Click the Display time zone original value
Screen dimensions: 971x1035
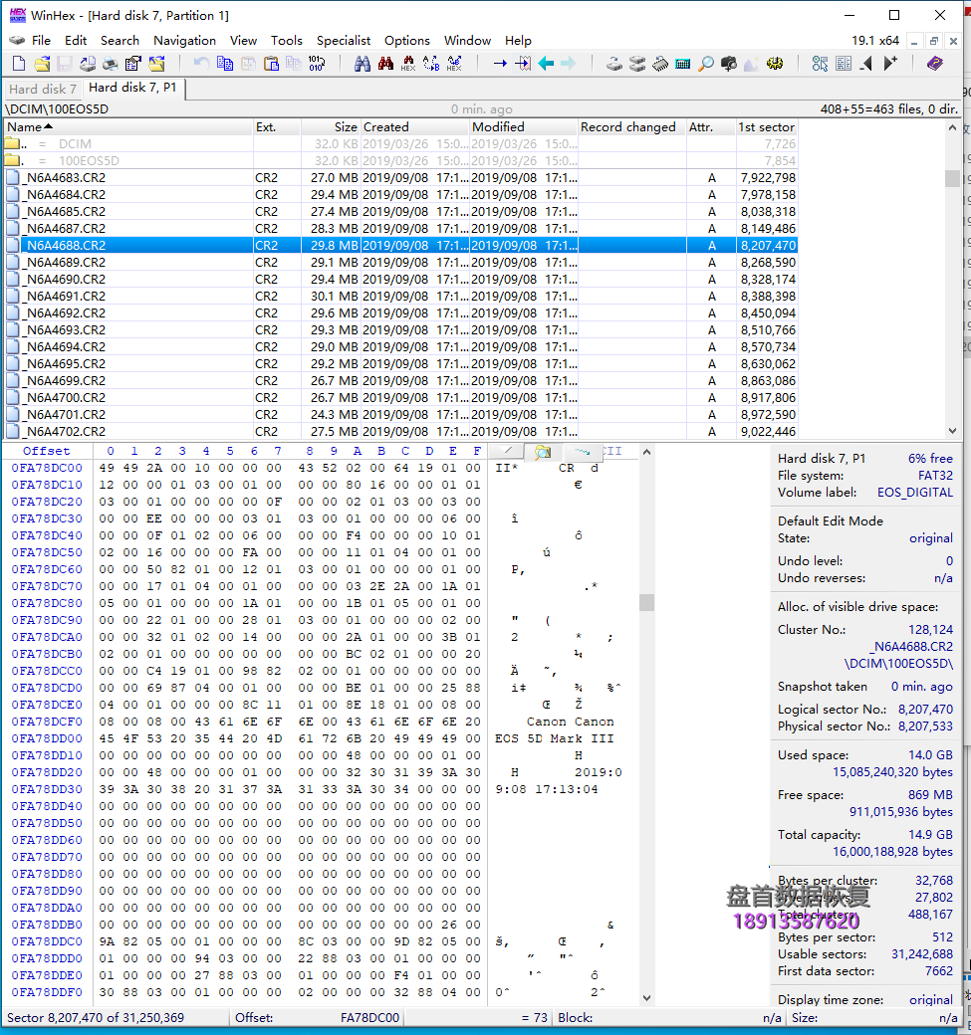coord(931,999)
